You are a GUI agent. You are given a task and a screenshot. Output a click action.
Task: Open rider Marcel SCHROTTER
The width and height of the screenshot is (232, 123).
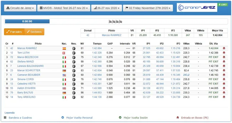[x=29, y=70]
